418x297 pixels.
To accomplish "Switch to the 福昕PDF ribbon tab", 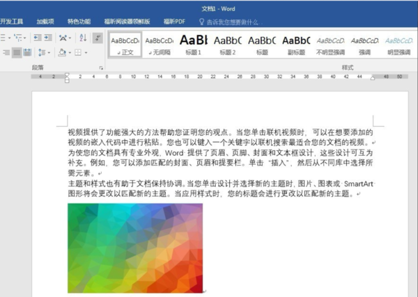I will pyautogui.click(x=174, y=22).
